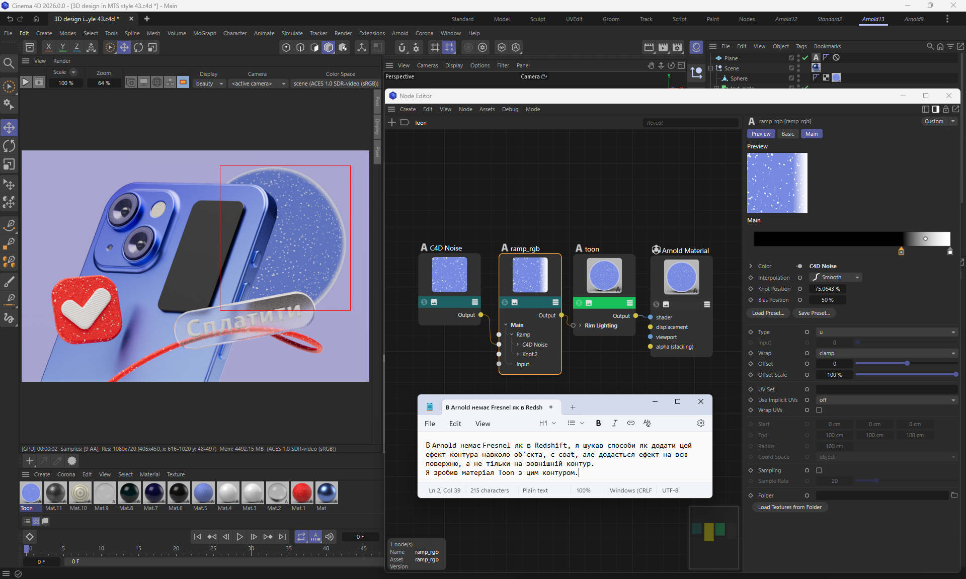Open Notepad settings gear

701,423
